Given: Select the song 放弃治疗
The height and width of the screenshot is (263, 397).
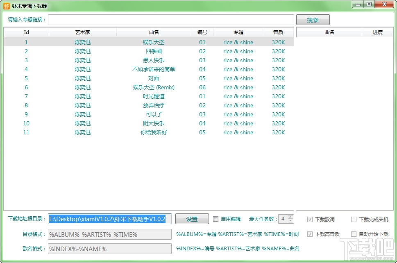Looking at the screenshot, I should [154, 105].
